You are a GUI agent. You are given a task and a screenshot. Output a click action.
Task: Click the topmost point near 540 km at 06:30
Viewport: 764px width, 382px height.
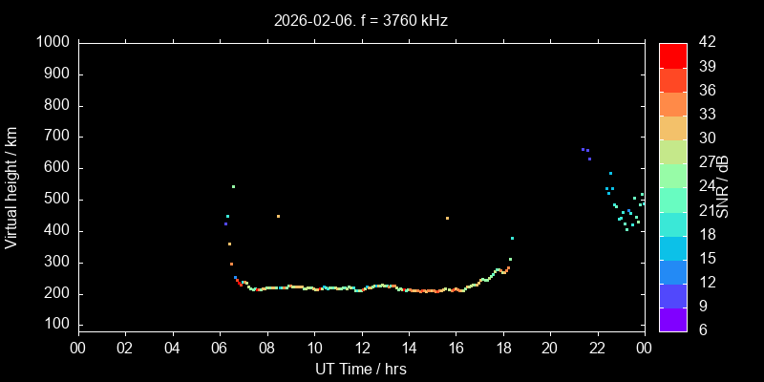233,186
